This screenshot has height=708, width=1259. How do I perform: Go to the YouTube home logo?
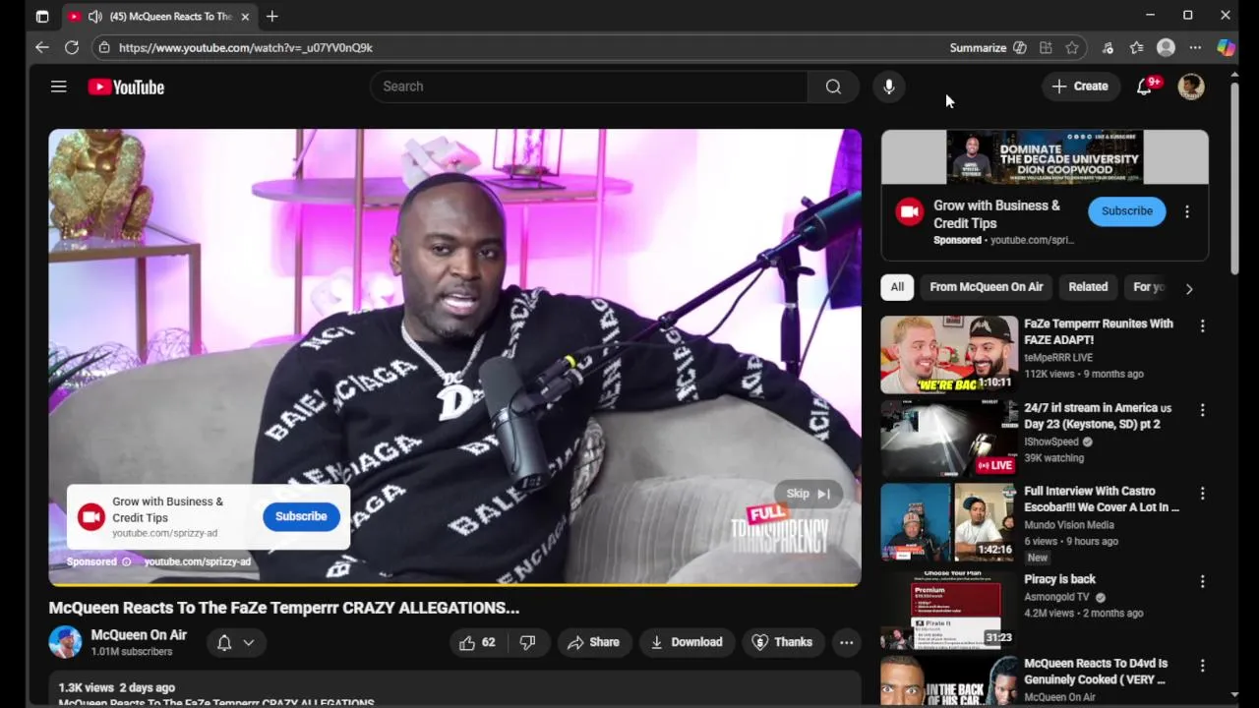pyautogui.click(x=126, y=87)
